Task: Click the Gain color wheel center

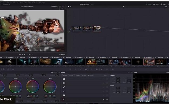Action: click(33, 86)
